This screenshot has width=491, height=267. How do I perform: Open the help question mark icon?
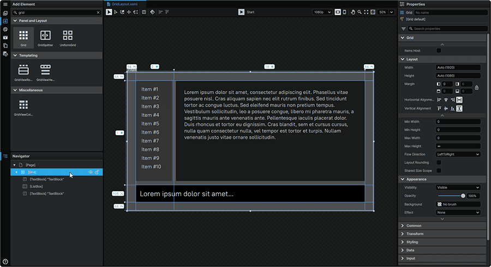pos(5,262)
